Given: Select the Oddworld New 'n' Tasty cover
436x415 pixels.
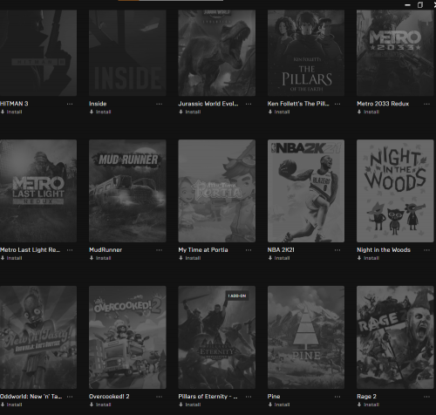Looking at the screenshot, I should [x=38, y=337].
